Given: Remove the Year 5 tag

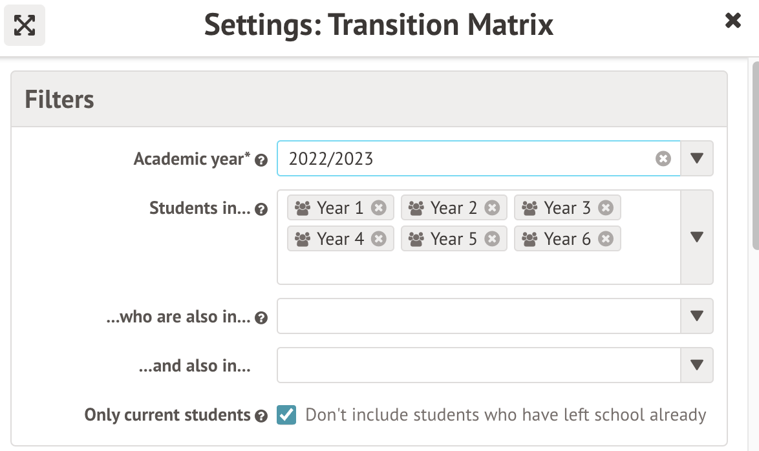Looking at the screenshot, I should tap(492, 239).
